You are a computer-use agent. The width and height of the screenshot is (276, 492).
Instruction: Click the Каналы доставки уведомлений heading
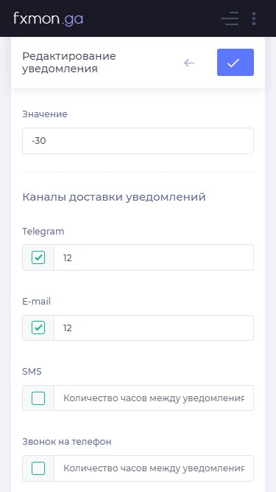pos(114,197)
